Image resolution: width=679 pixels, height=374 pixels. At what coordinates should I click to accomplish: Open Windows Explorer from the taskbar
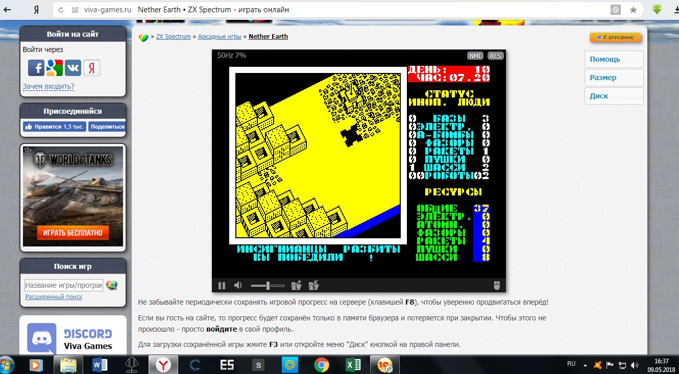[x=68, y=365]
